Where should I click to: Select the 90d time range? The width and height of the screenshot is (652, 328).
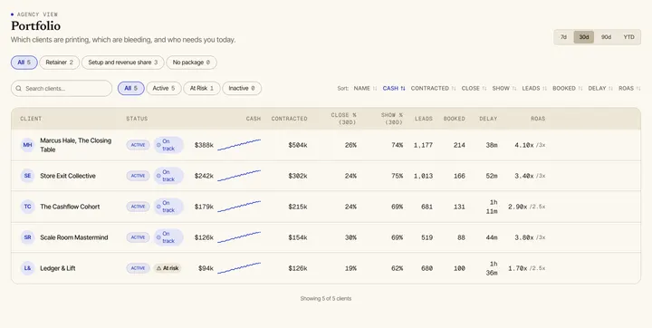[x=606, y=37]
